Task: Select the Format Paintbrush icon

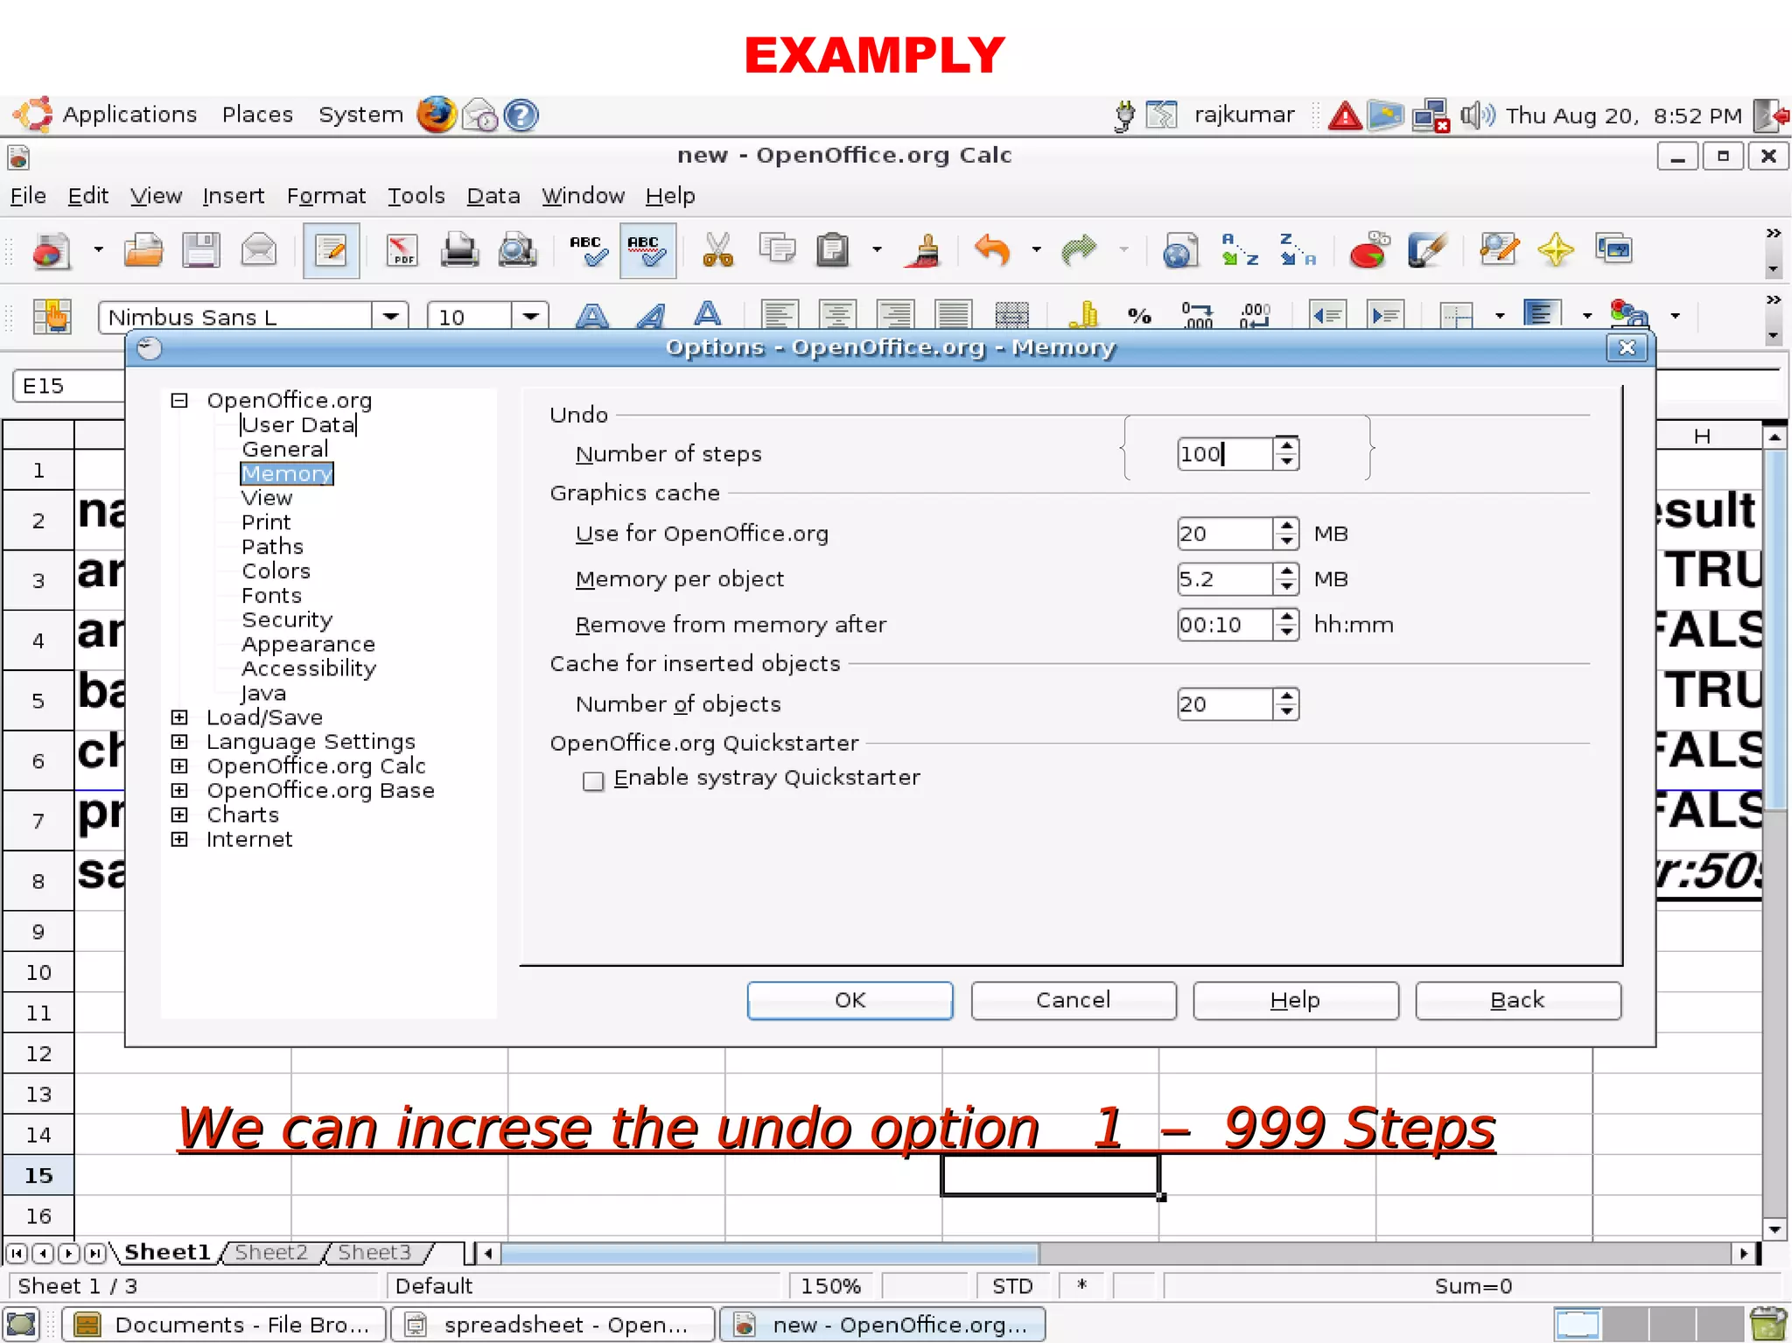Action: 924,251
